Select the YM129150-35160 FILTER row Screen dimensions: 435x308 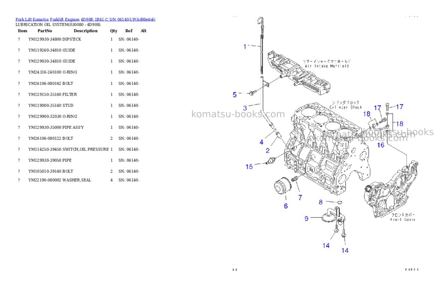pyautogui.click(x=79, y=95)
